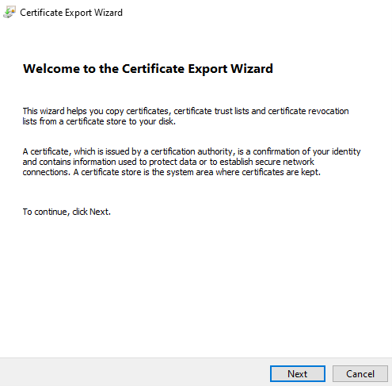This screenshot has width=392, height=386.
Task: Click the Next button
Action: [298, 373]
